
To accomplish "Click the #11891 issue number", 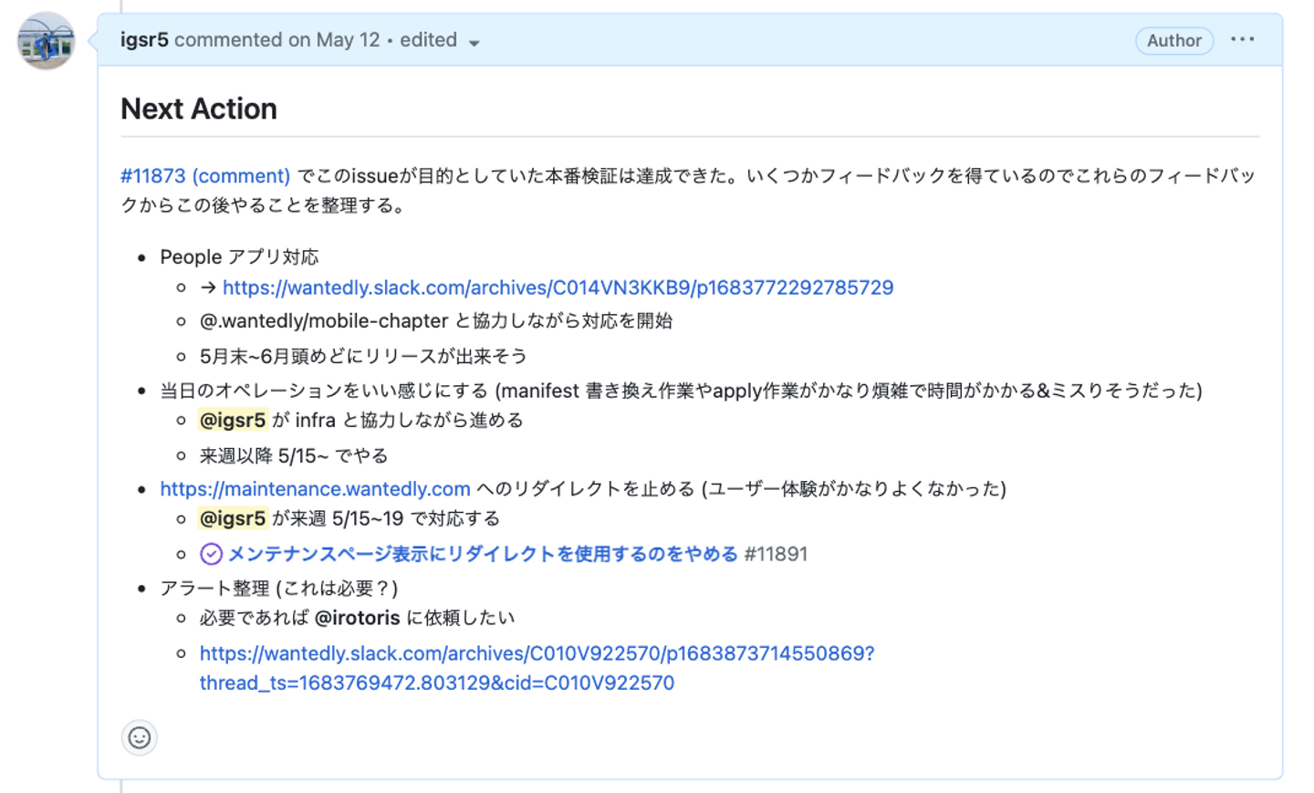I will click(x=776, y=554).
